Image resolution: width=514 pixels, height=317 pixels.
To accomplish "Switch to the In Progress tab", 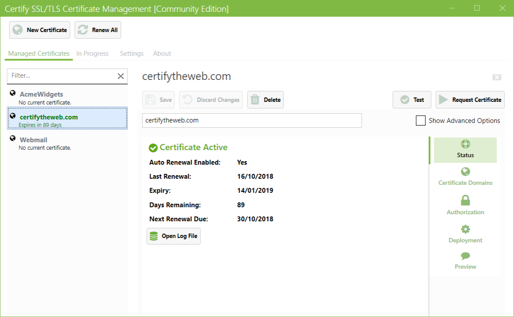I will (92, 54).
